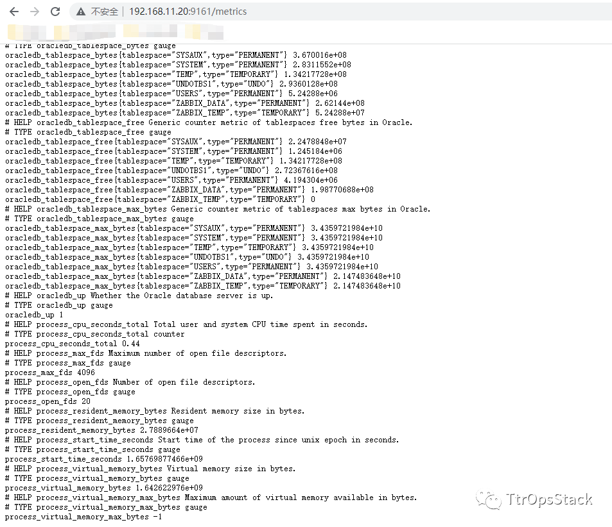612x527 pixels.
Task: Click the HELP process_virtual_memory_bytes line
Action: pyautogui.click(x=150, y=469)
